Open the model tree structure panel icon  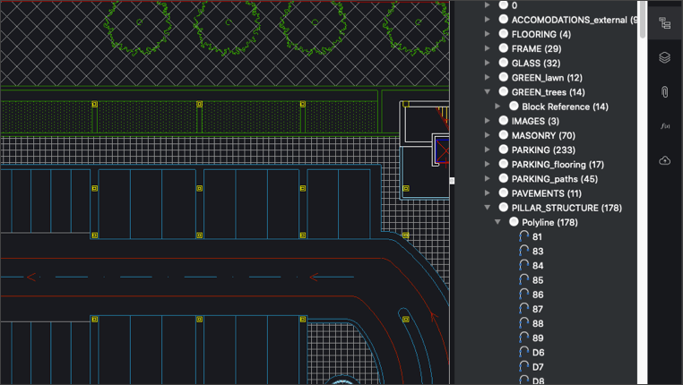coord(665,22)
